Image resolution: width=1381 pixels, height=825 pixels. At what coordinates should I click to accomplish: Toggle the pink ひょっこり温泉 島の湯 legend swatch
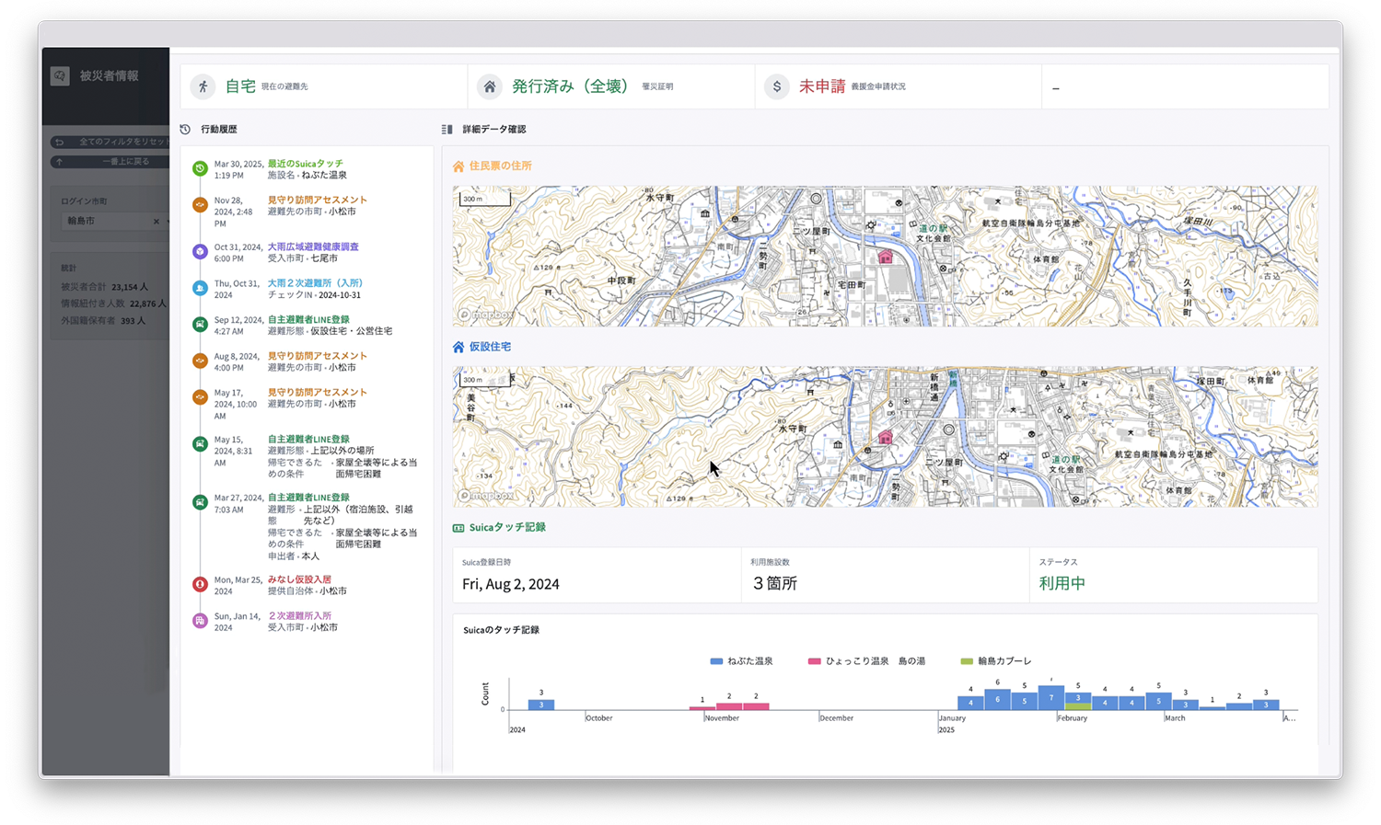(x=814, y=661)
